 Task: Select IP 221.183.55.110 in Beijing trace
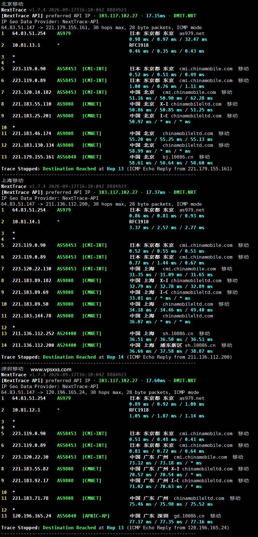pos(32,104)
